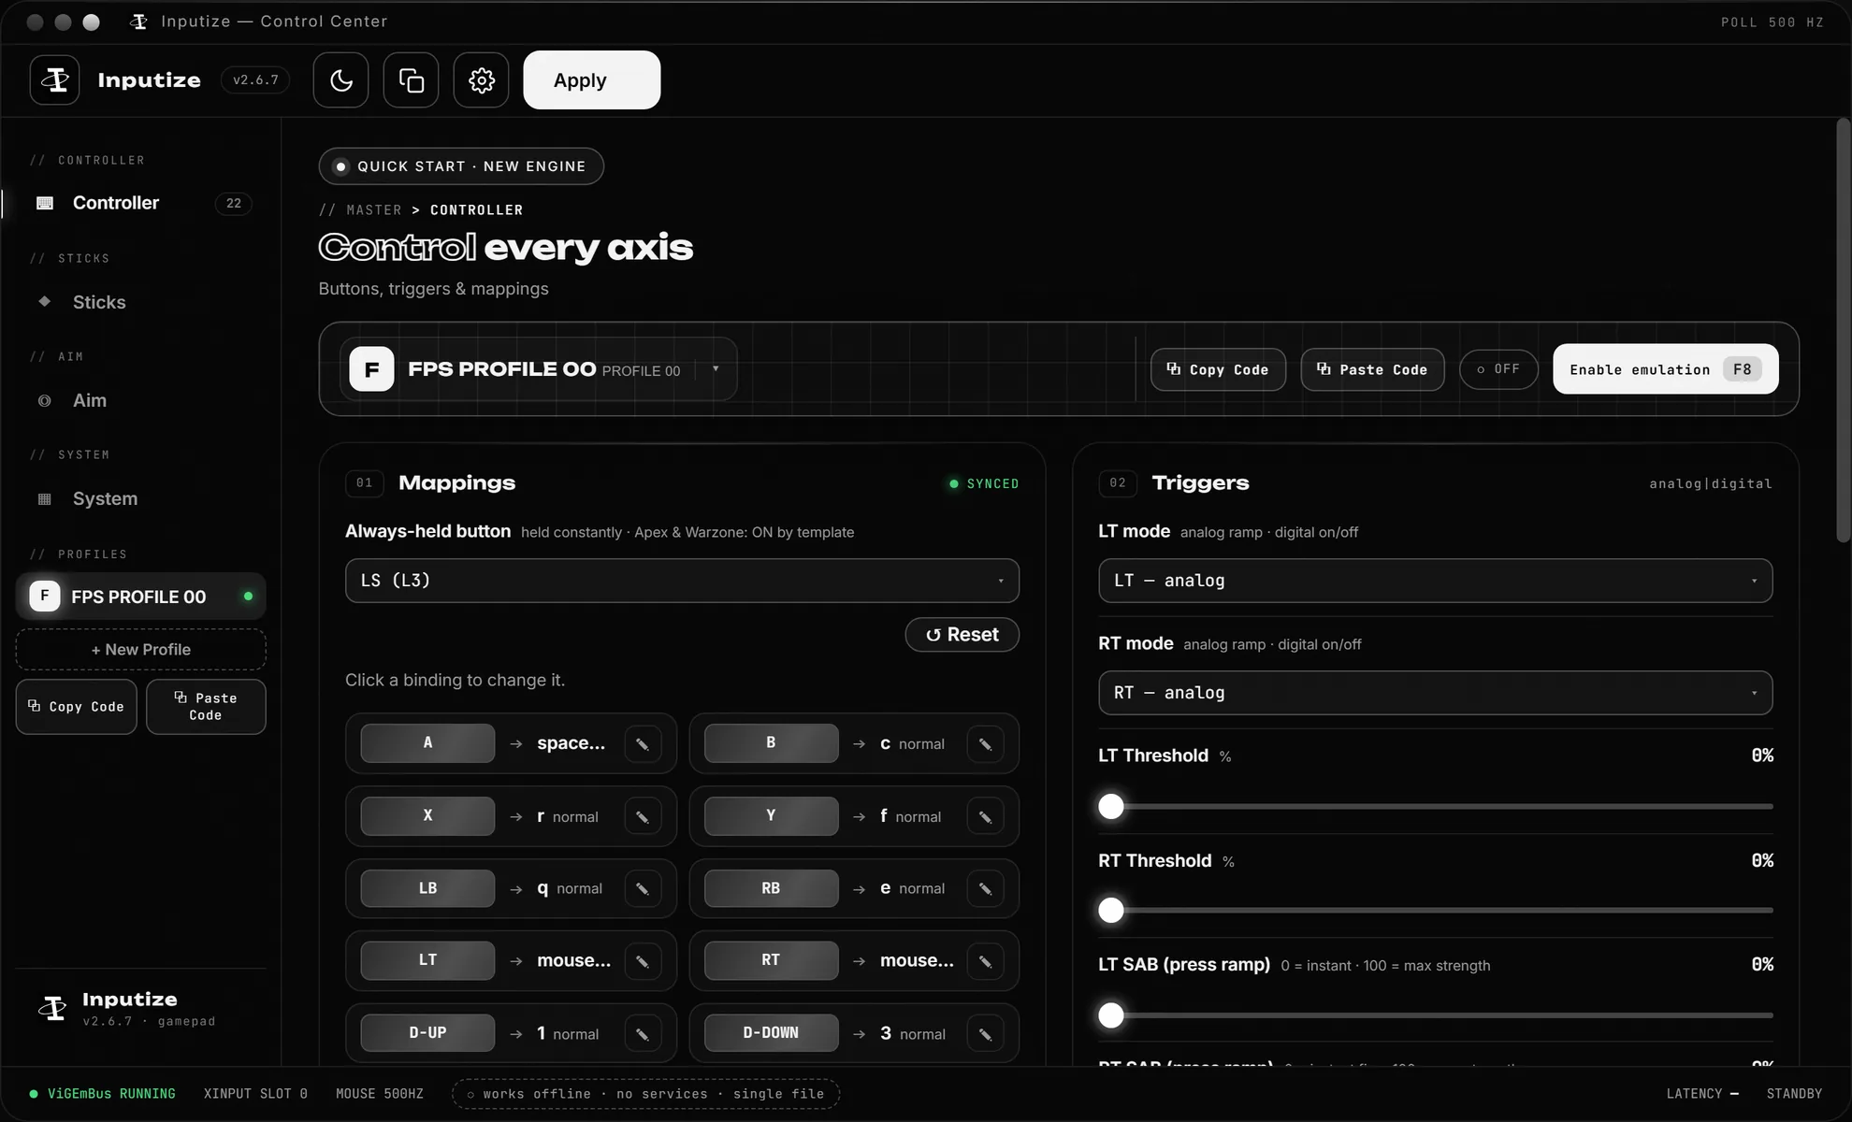Click the main page vertical scrollbar
Image resolution: width=1852 pixels, height=1122 pixels.
pyautogui.click(x=1843, y=330)
